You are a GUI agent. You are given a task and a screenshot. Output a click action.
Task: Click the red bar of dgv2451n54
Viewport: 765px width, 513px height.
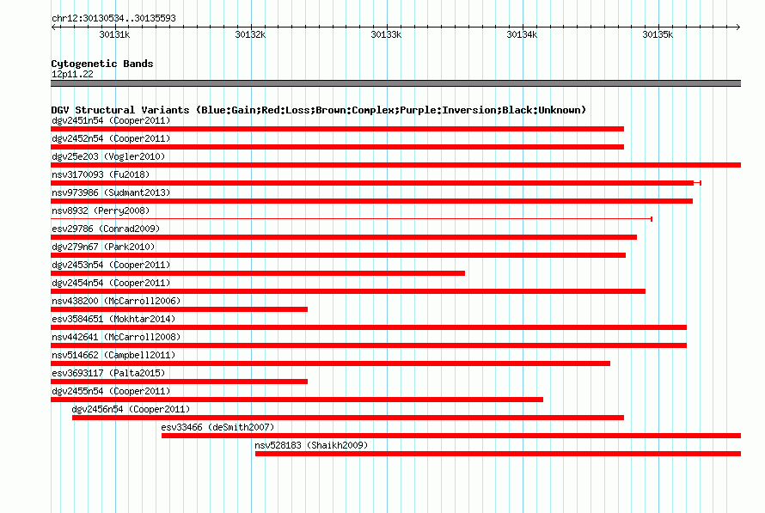pyautogui.click(x=337, y=129)
